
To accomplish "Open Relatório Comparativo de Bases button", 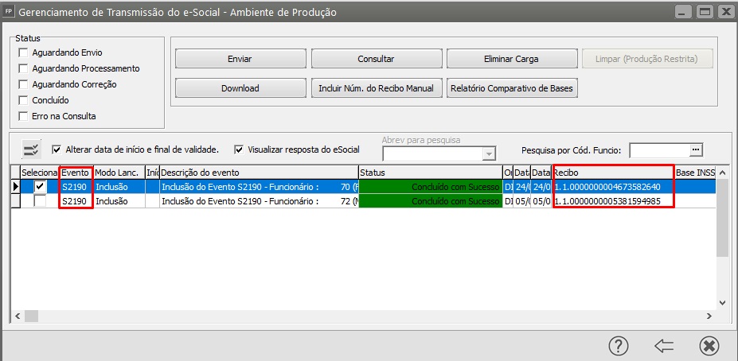I will [x=512, y=88].
